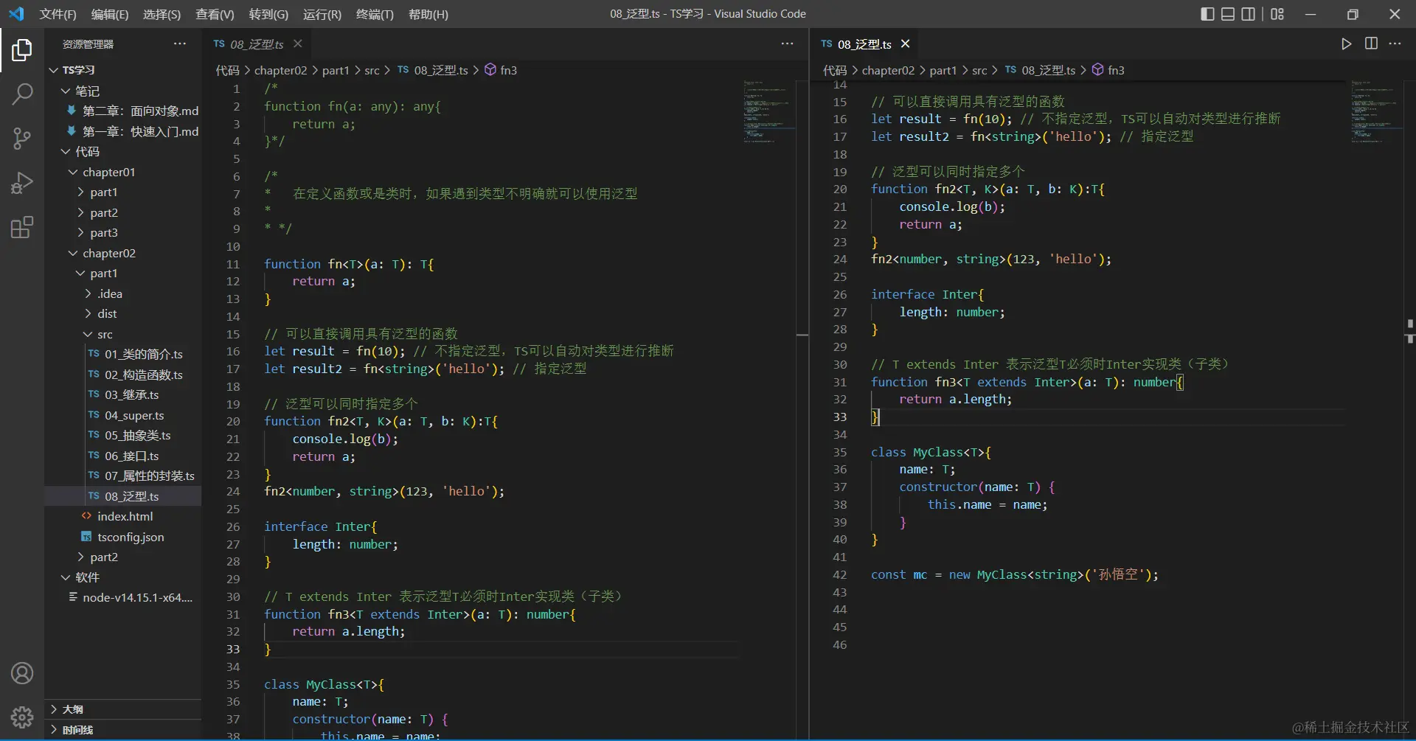Screen dimensions: 1416x741
Task: Click the Run code play button
Action: [1346, 44]
